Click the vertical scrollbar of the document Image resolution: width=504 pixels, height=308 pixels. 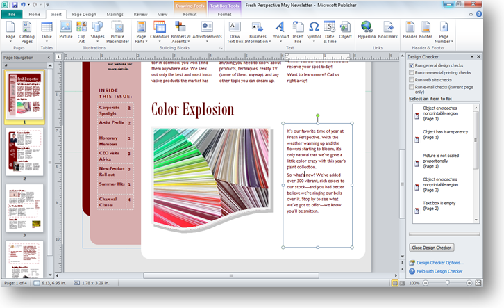coord(402,184)
